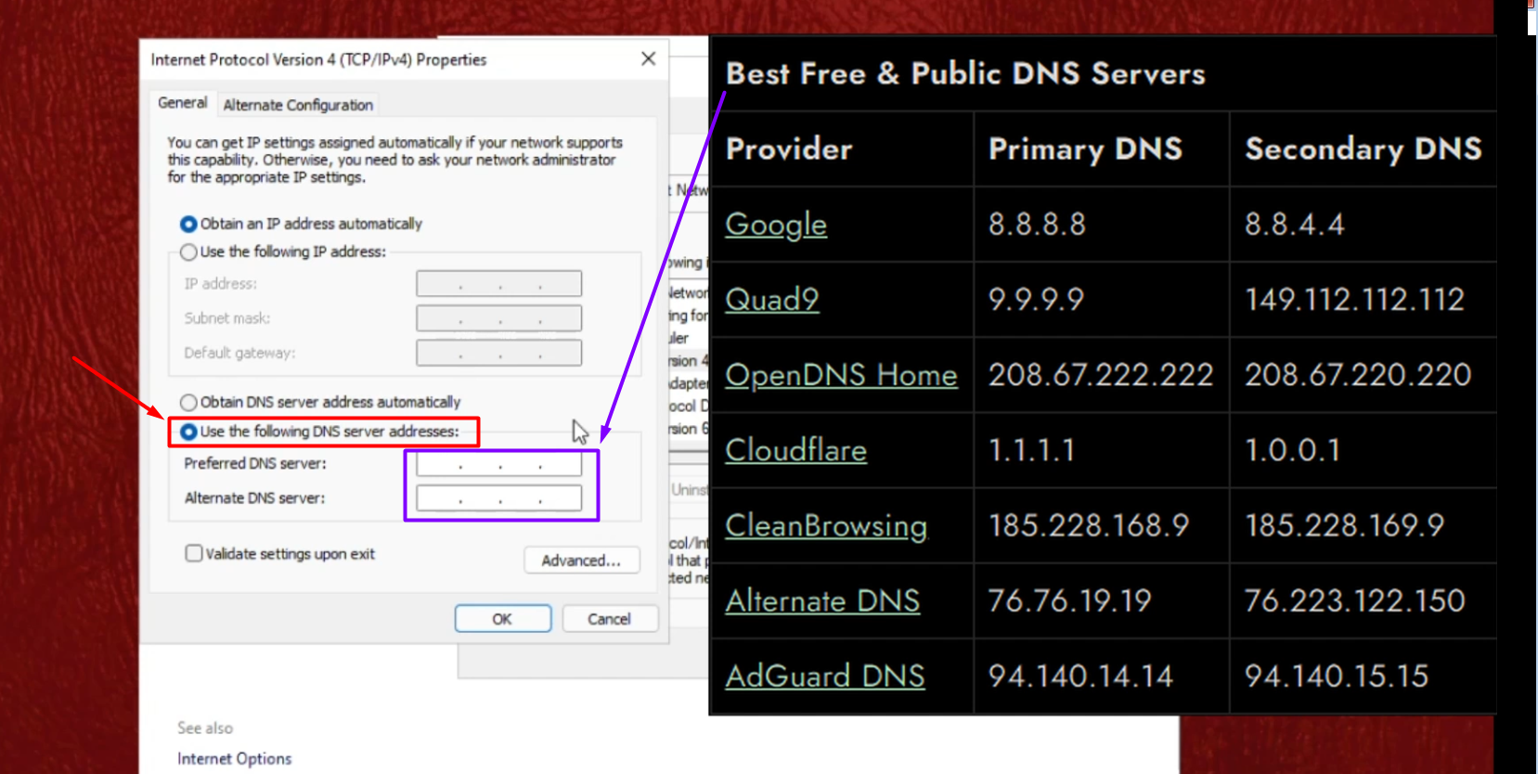Image resolution: width=1538 pixels, height=774 pixels.
Task: Click the Cloudflare secondary DNS 1.0.0.1
Action: click(x=1292, y=450)
